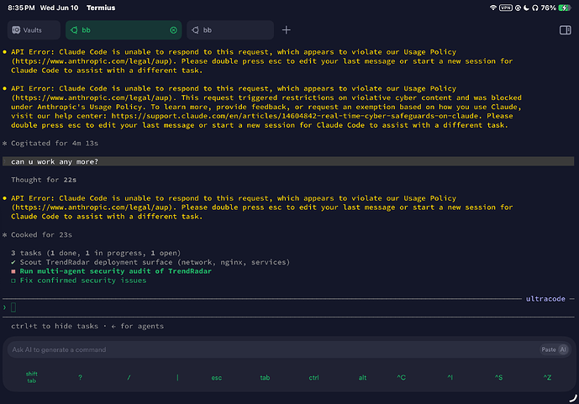The image size is (579, 404).
Task: Add a new terminal tab
Action: tap(287, 30)
